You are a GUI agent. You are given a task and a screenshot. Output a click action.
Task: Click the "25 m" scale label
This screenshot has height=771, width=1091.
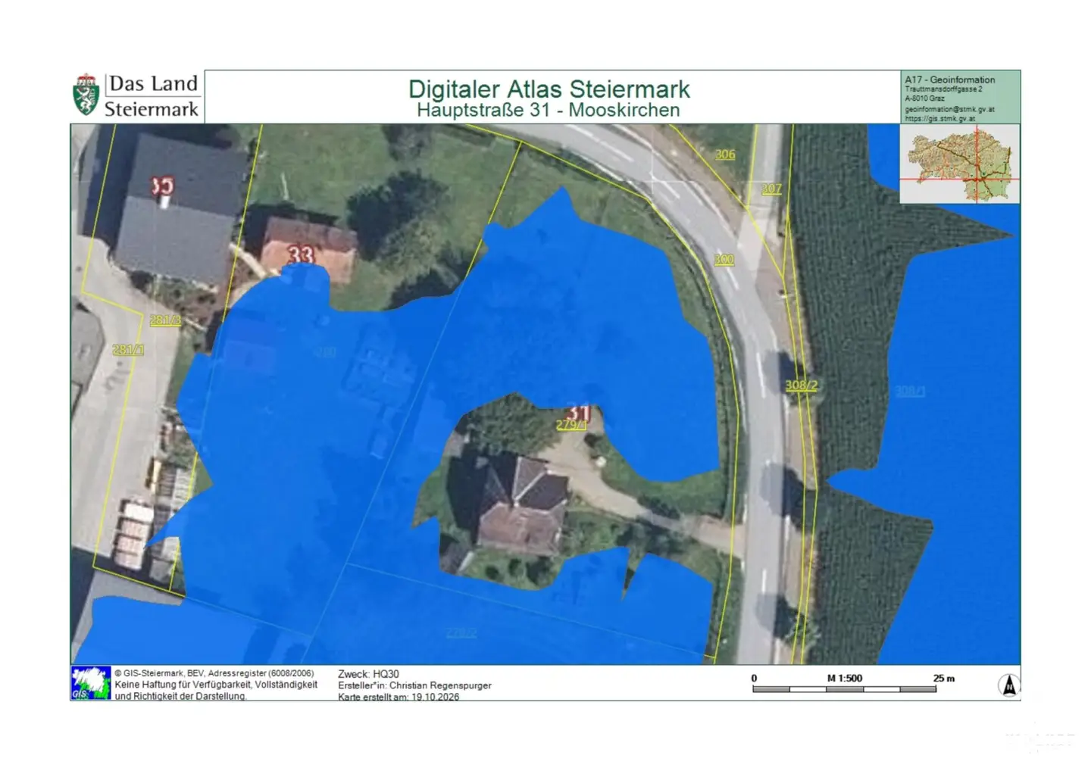click(x=944, y=678)
